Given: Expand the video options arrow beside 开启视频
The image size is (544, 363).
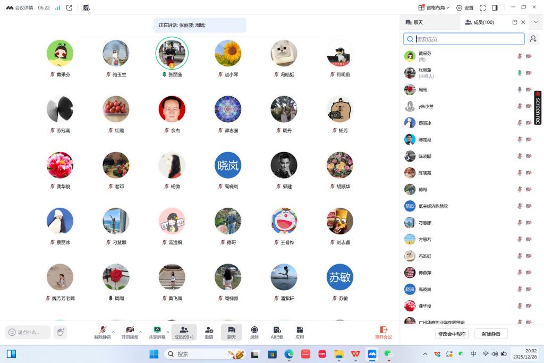Looking at the screenshot, I should tap(140, 332).
